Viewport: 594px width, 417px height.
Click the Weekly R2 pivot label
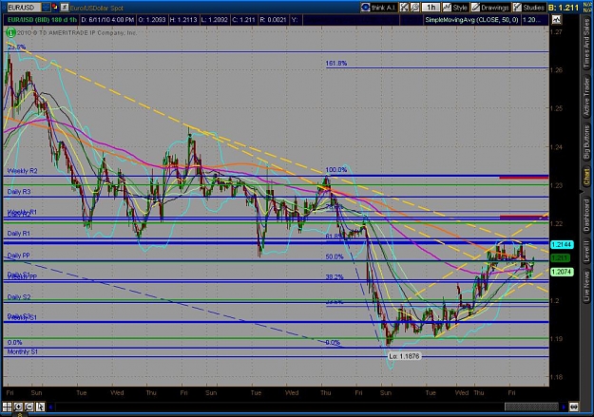pos(23,171)
